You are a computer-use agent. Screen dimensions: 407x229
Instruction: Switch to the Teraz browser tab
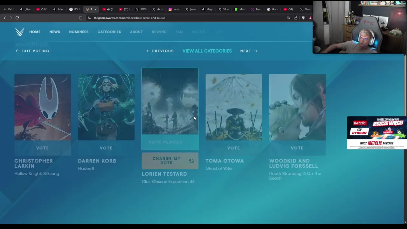pos(257,9)
